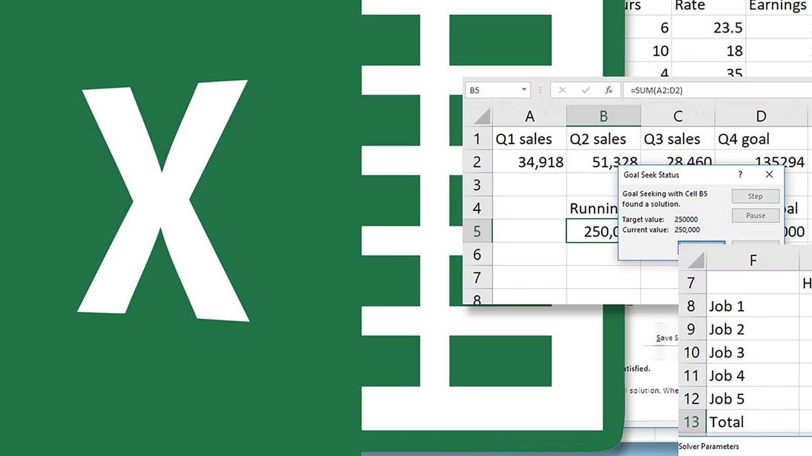Click the Enter checkmark in formula bar

(x=586, y=90)
